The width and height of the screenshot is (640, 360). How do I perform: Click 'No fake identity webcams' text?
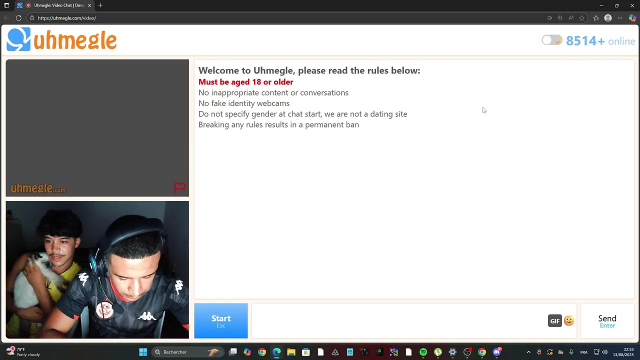pos(244,103)
